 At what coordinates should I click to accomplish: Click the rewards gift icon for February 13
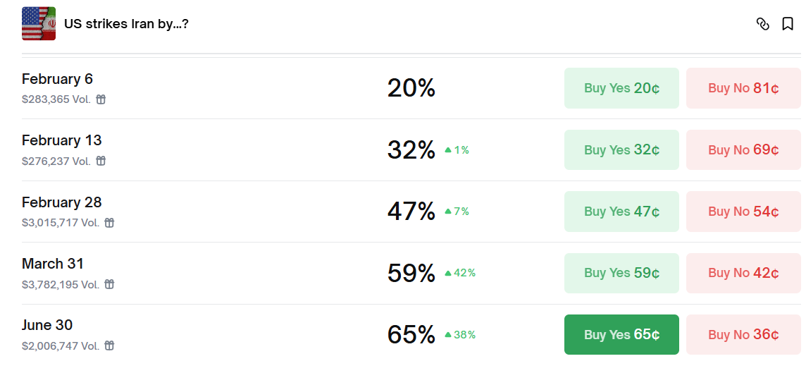pyautogui.click(x=101, y=161)
